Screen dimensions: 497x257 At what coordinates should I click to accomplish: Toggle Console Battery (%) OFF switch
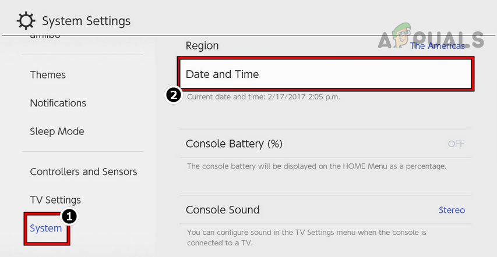(x=456, y=144)
